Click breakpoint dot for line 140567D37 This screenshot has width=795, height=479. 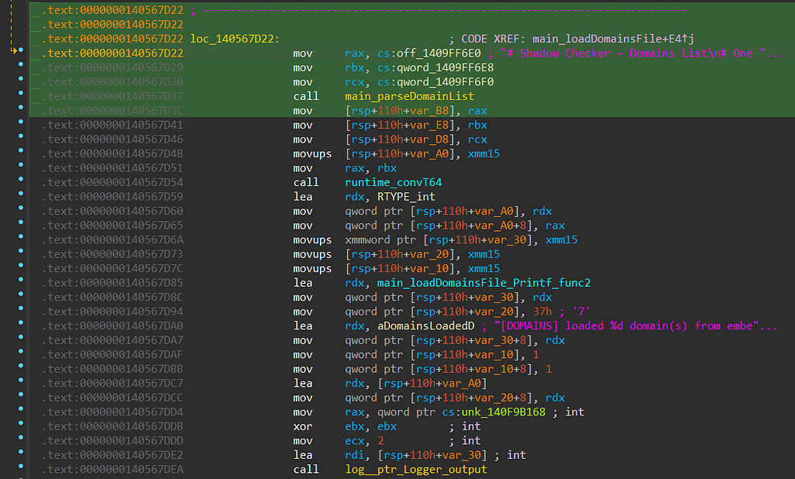click(x=21, y=93)
